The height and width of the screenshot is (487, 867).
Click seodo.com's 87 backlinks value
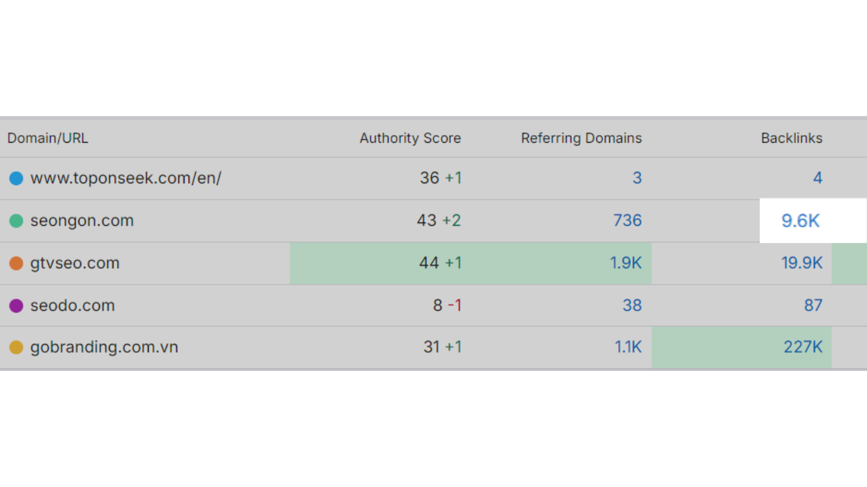(813, 306)
